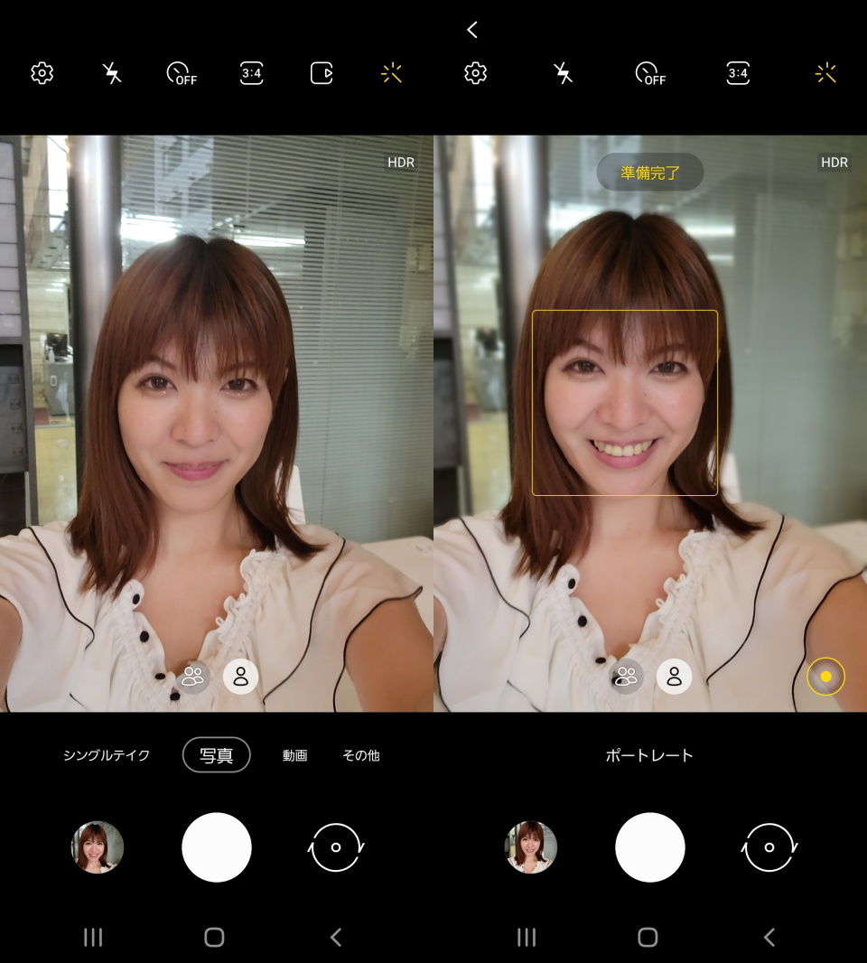The image size is (867, 963).
Task: Select wide group selfie icon in right screen
Action: [x=626, y=677]
